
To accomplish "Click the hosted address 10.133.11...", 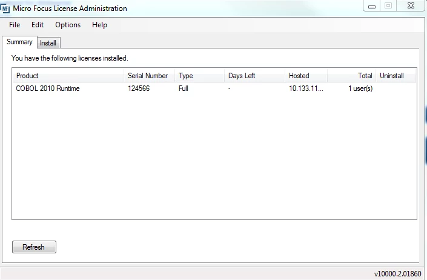I will pos(306,88).
